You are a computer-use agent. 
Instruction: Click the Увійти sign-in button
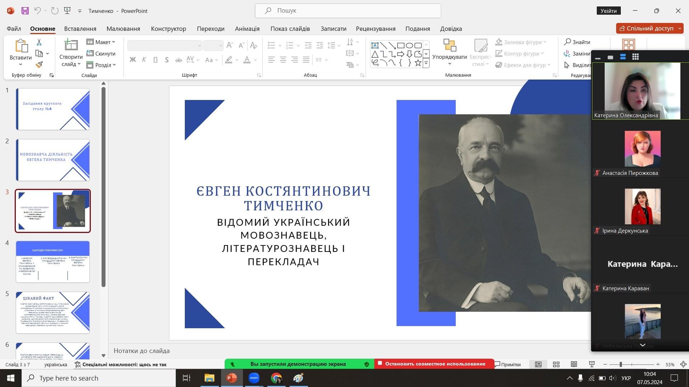click(x=608, y=11)
